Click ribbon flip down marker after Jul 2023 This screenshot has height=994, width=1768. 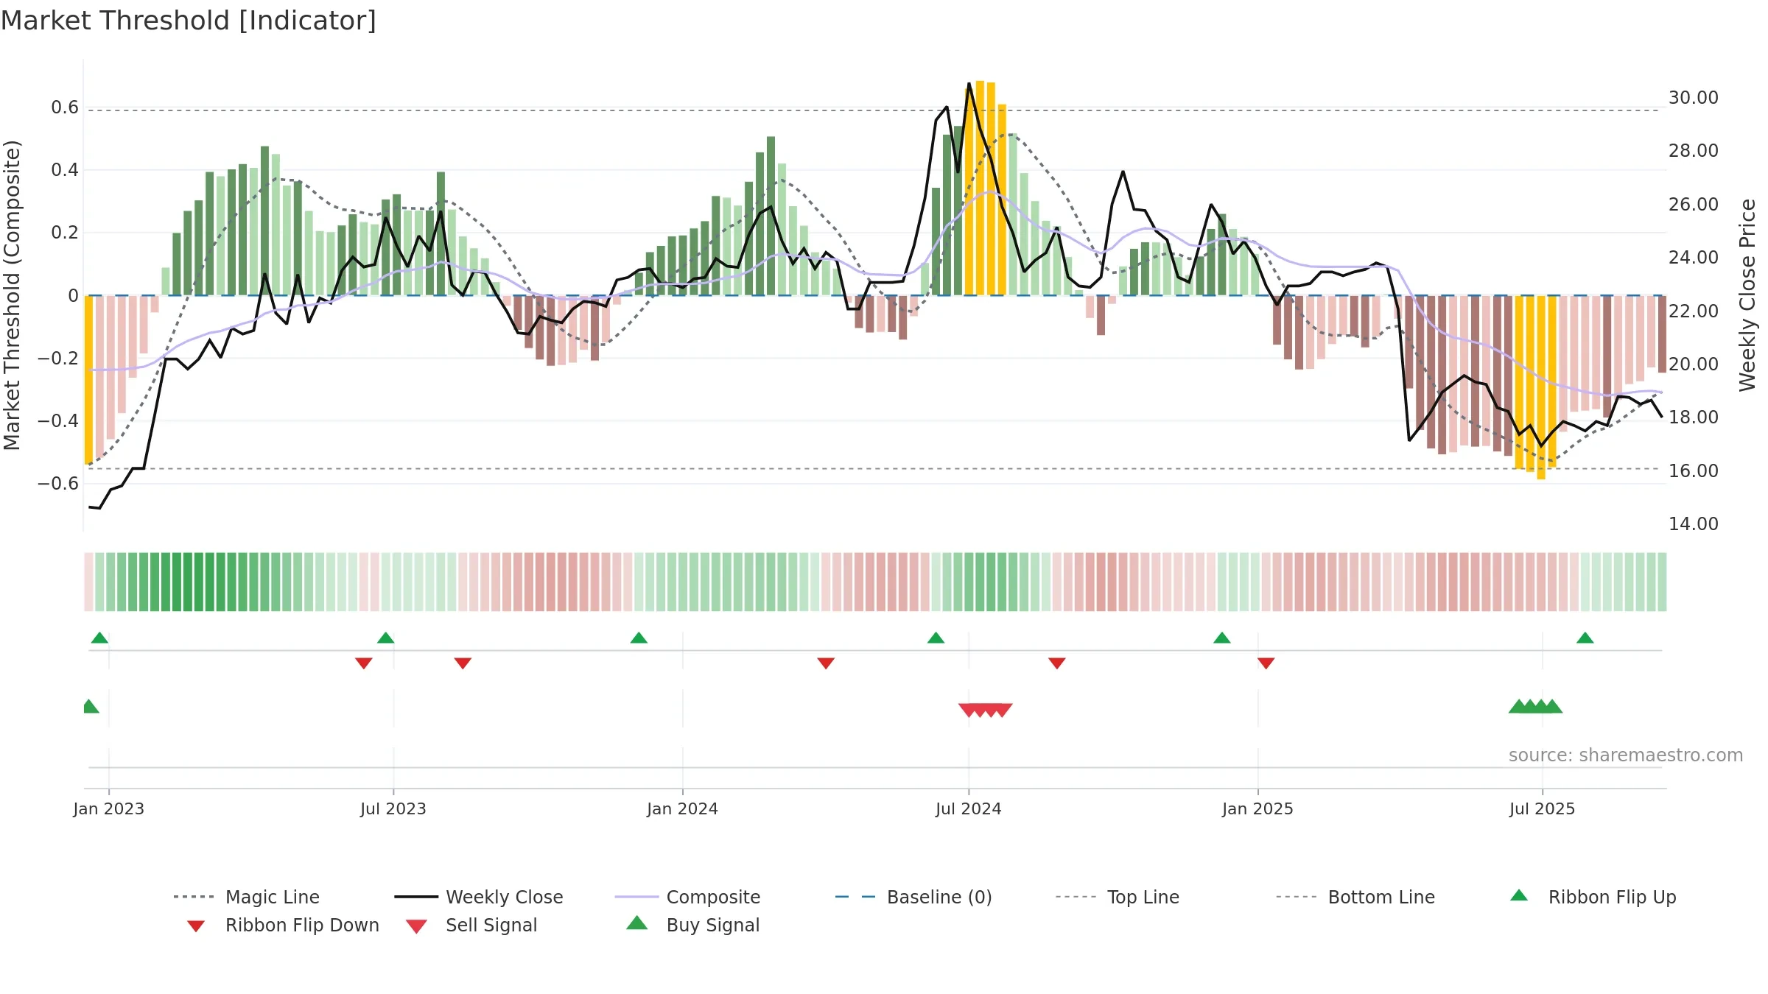pos(463,663)
